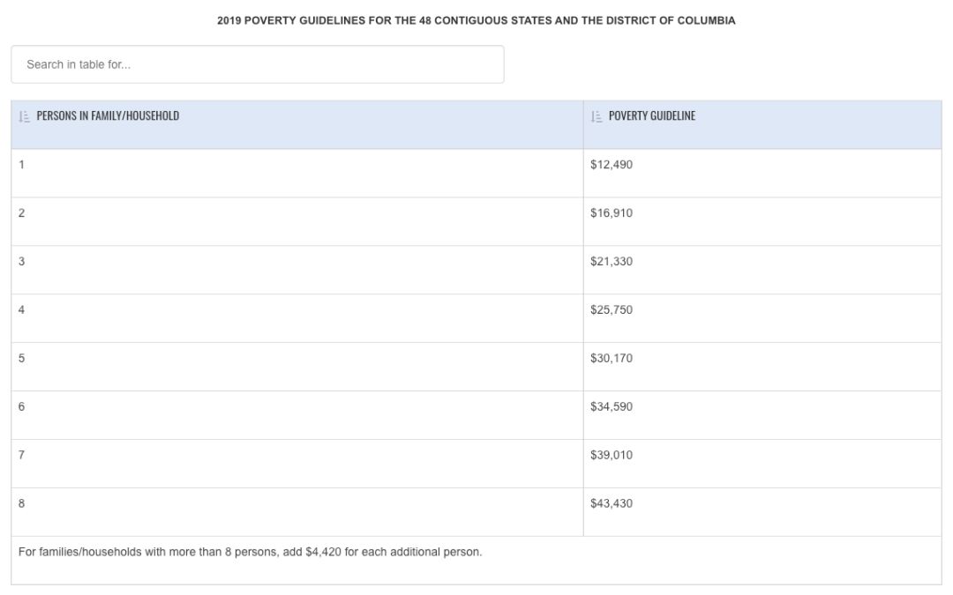This screenshot has height=595, width=953.
Task: Click the footnote about more than 8 persons
Action: (250, 553)
